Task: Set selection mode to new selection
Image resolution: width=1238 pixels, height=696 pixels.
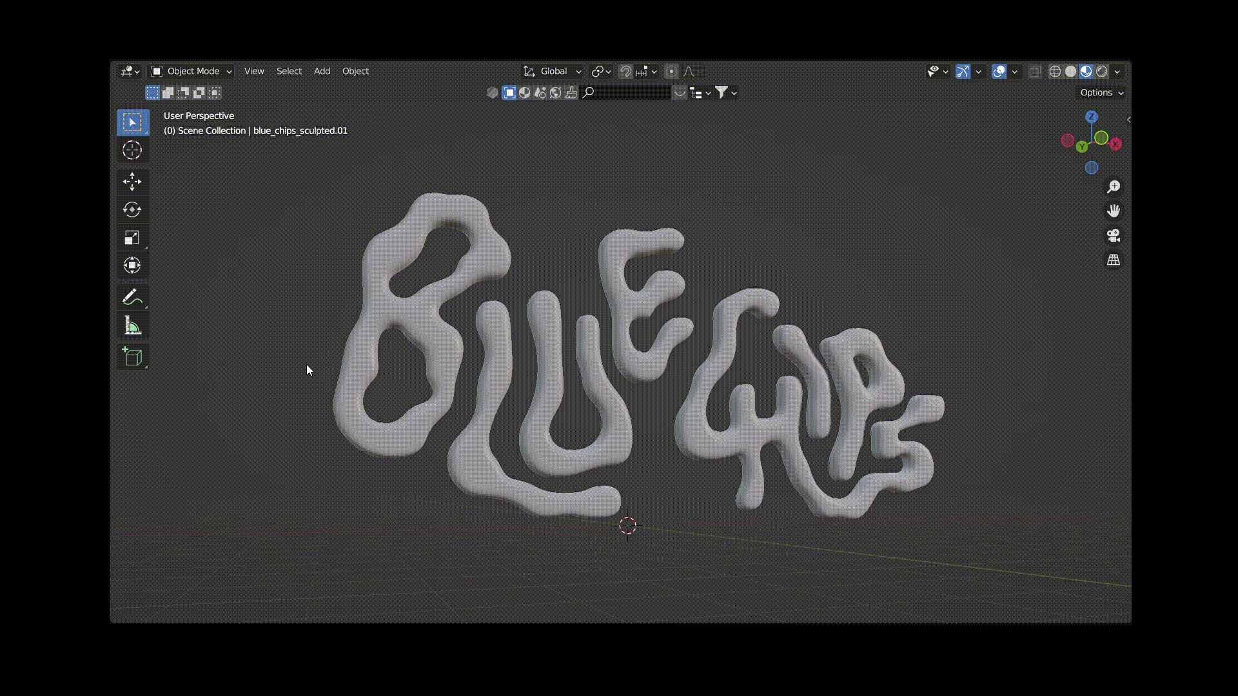Action: coord(152,93)
